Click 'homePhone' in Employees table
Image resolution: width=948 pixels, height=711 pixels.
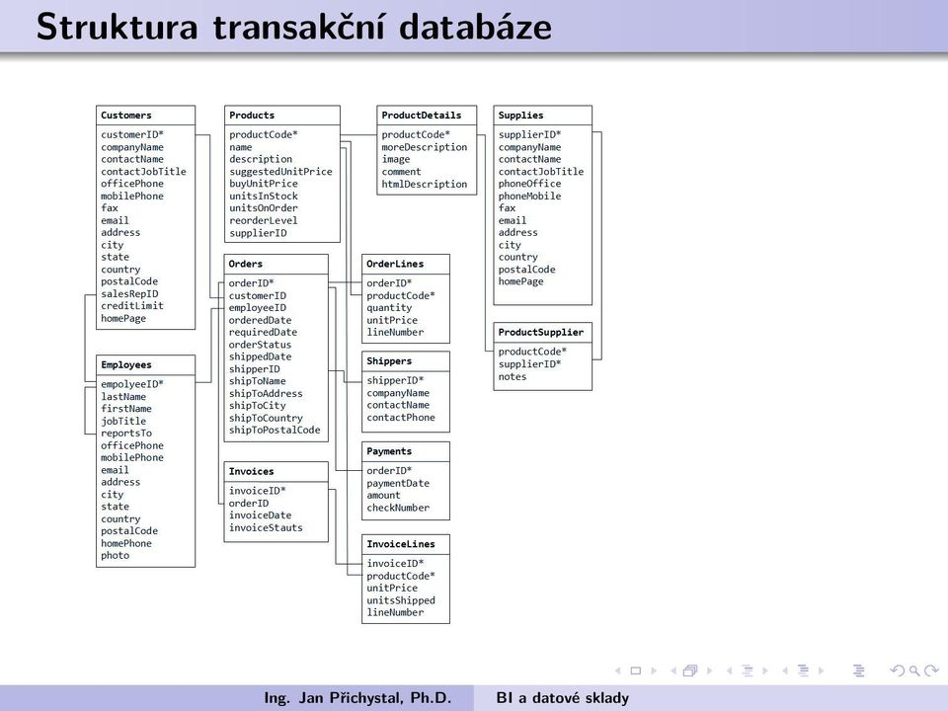[x=126, y=543]
